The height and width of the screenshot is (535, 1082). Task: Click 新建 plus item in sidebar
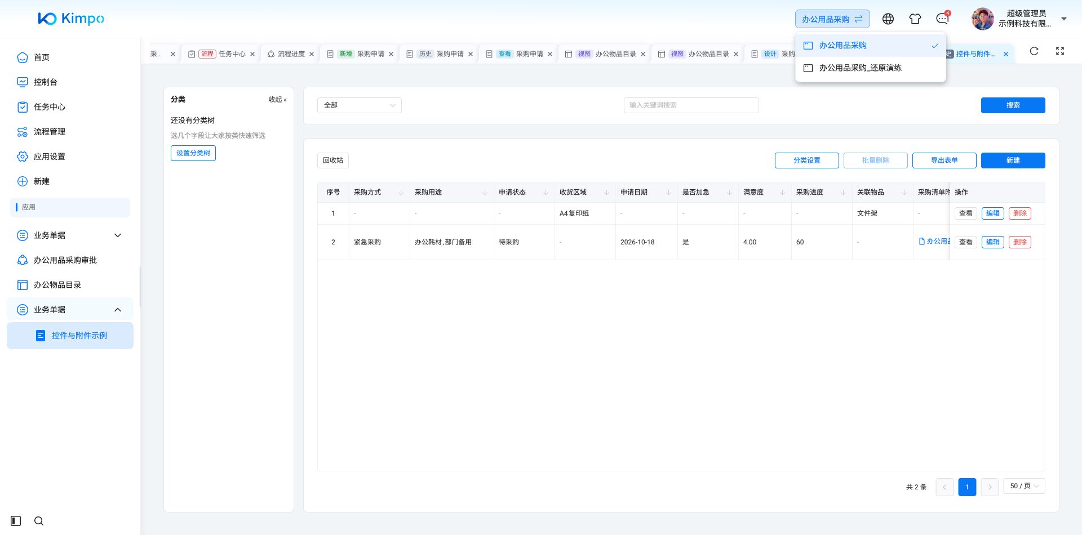(70, 181)
